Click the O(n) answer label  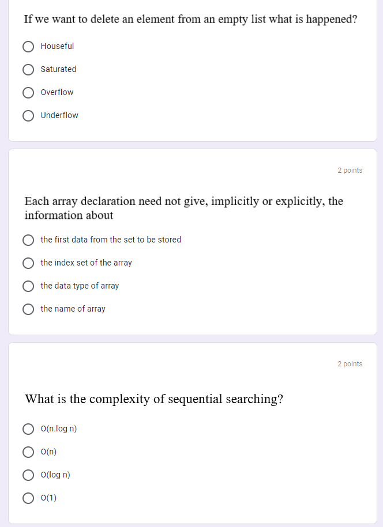click(49, 452)
